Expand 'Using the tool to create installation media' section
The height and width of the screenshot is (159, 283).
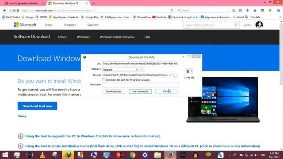point(139,146)
